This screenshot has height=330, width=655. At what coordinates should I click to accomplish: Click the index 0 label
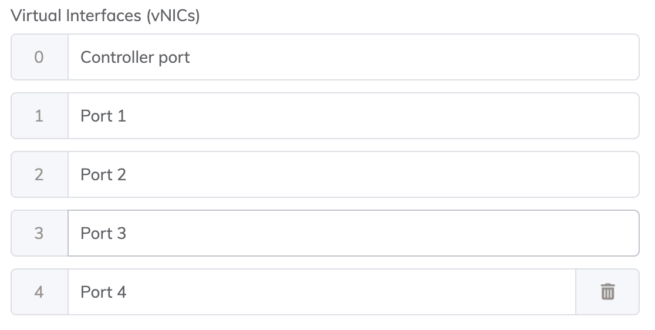pos(39,57)
